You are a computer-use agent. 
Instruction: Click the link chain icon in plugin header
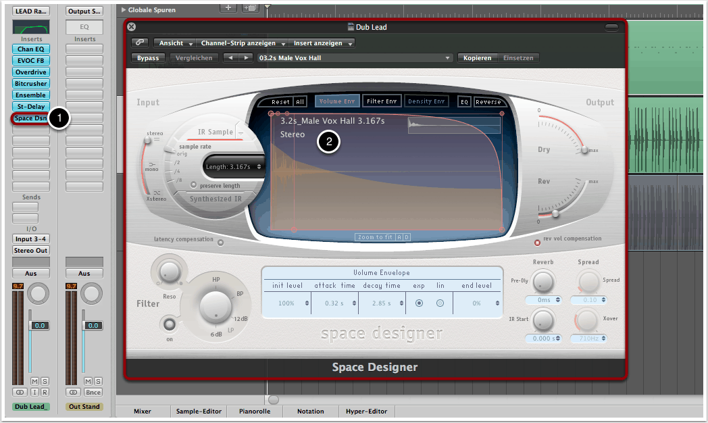[x=141, y=43]
